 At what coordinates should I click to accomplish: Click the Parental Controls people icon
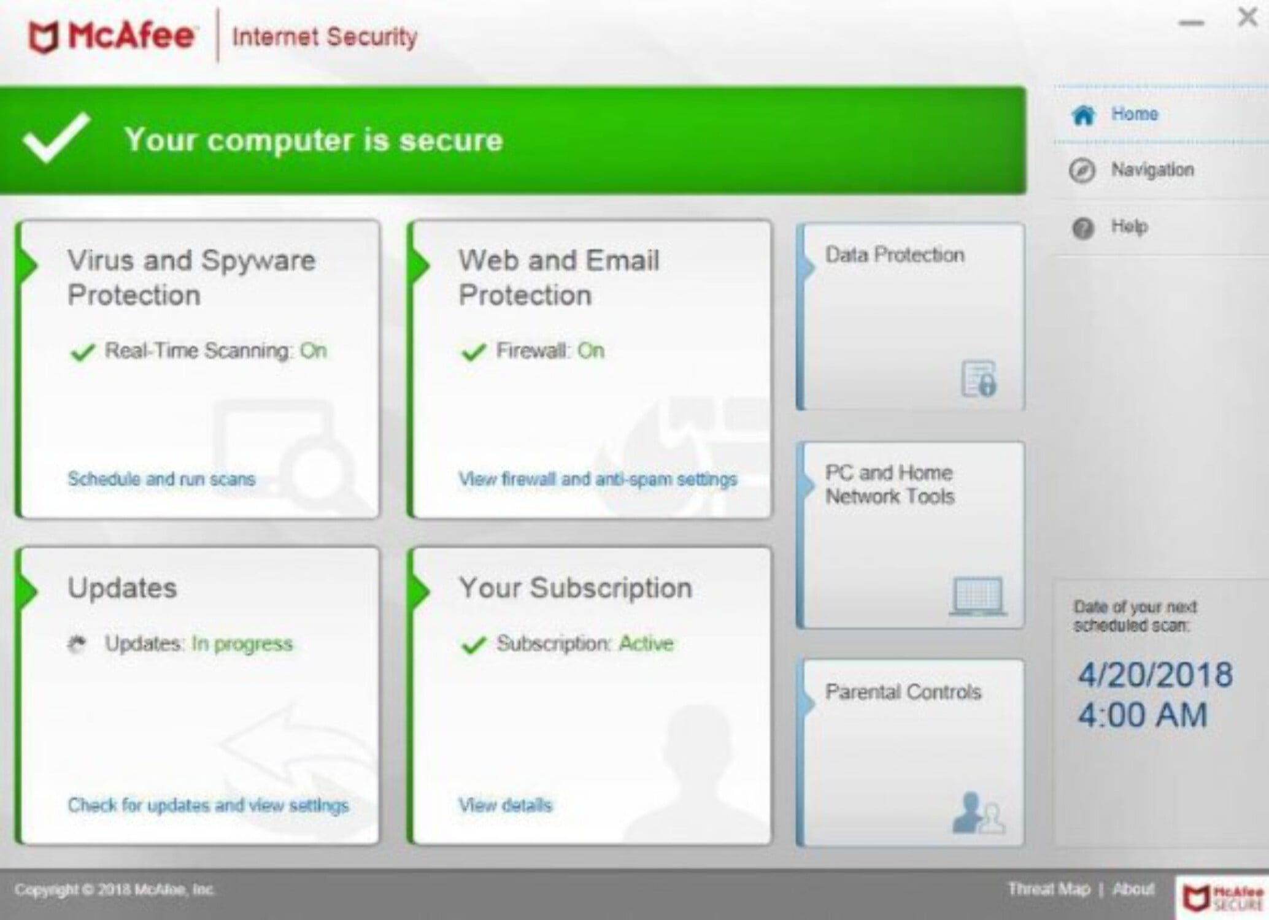pos(978,813)
